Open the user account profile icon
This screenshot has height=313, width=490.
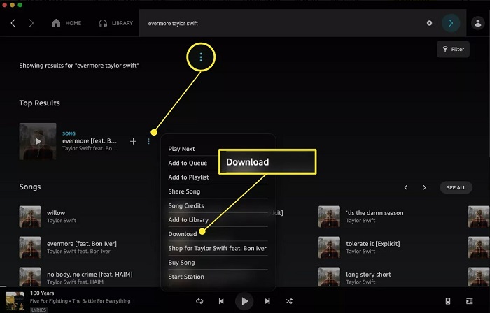(x=478, y=23)
